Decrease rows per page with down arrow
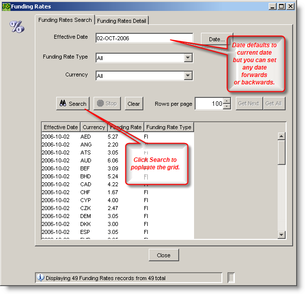The height and width of the screenshot is (294, 305). [x=227, y=106]
